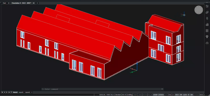
Task: Click the LookFrom view navigation circle
Action: click(199, 10)
